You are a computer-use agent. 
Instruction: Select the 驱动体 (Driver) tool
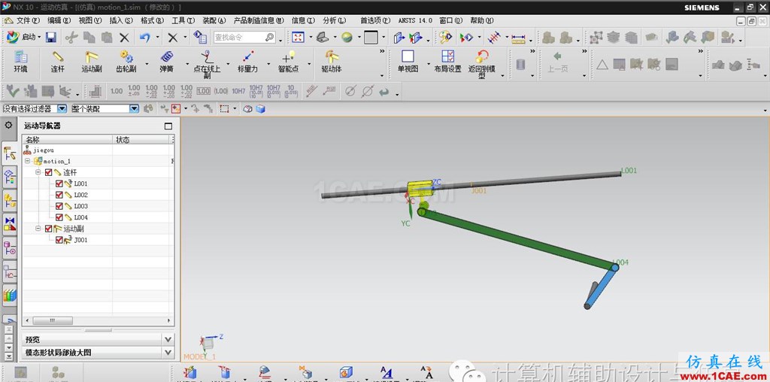[x=332, y=62]
